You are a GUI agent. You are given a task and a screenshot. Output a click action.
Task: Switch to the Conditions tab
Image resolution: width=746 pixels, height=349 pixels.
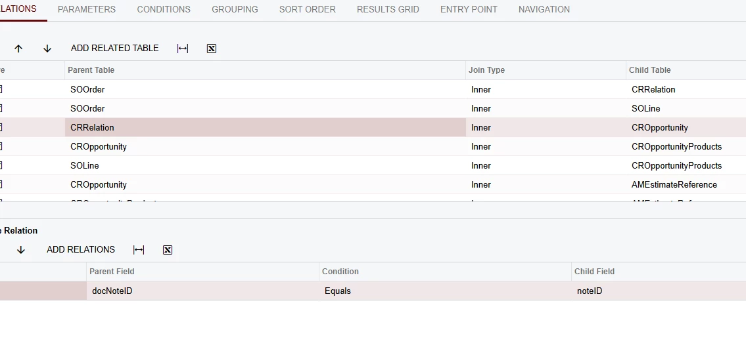(164, 9)
